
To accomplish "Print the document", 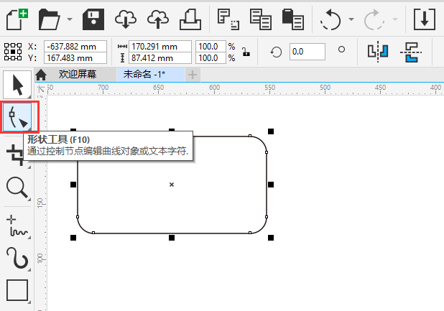I will pyautogui.click(x=190, y=19).
